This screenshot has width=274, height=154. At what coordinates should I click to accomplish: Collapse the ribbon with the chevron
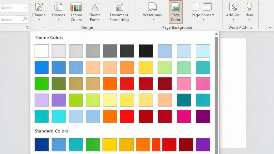pos(270,28)
